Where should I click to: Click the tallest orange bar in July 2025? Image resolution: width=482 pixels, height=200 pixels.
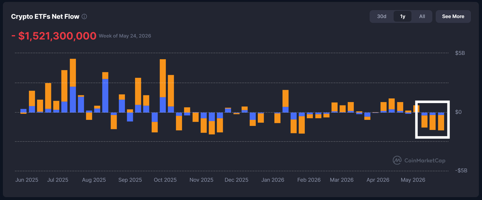point(73,73)
